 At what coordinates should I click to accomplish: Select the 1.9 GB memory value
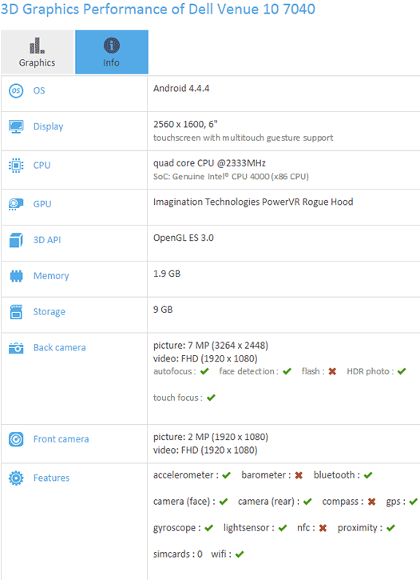(x=167, y=274)
